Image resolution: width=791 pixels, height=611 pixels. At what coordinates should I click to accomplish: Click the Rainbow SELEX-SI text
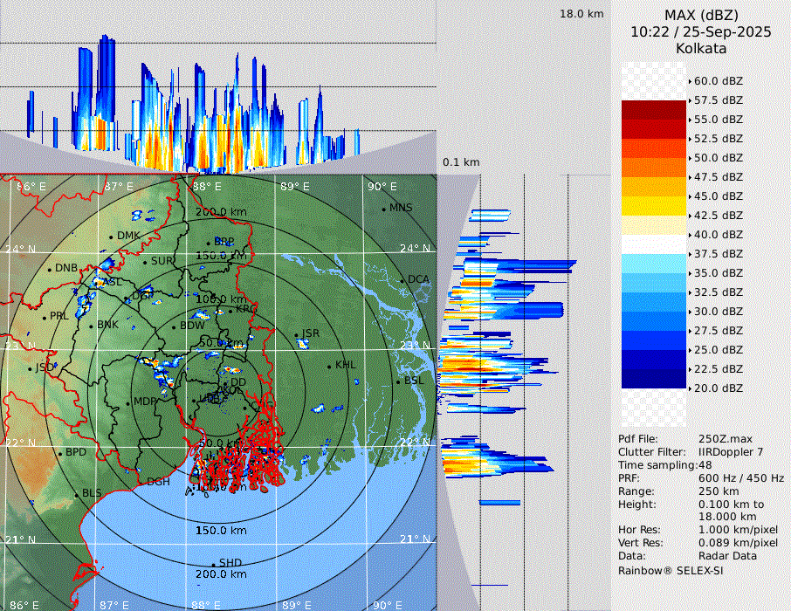(670, 571)
